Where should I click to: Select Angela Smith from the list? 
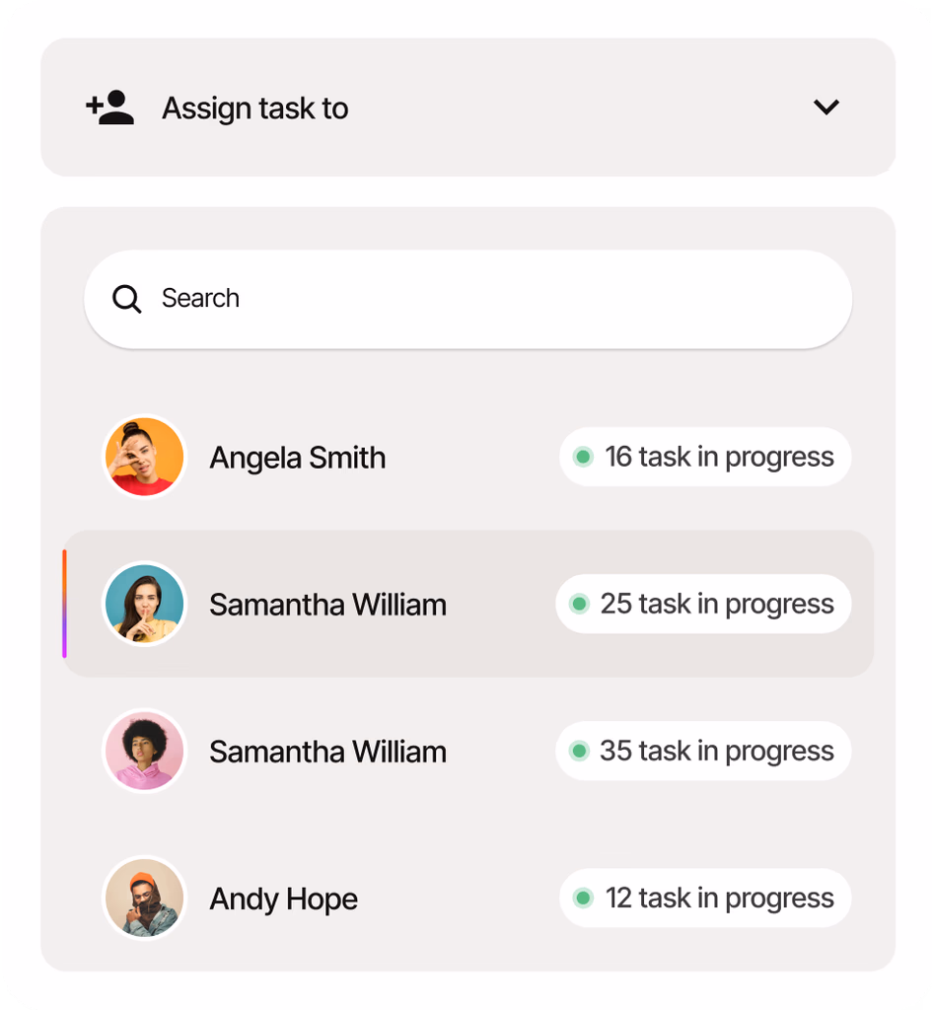point(297,458)
